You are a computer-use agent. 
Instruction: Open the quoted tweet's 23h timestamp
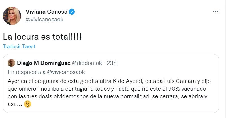[111, 63]
